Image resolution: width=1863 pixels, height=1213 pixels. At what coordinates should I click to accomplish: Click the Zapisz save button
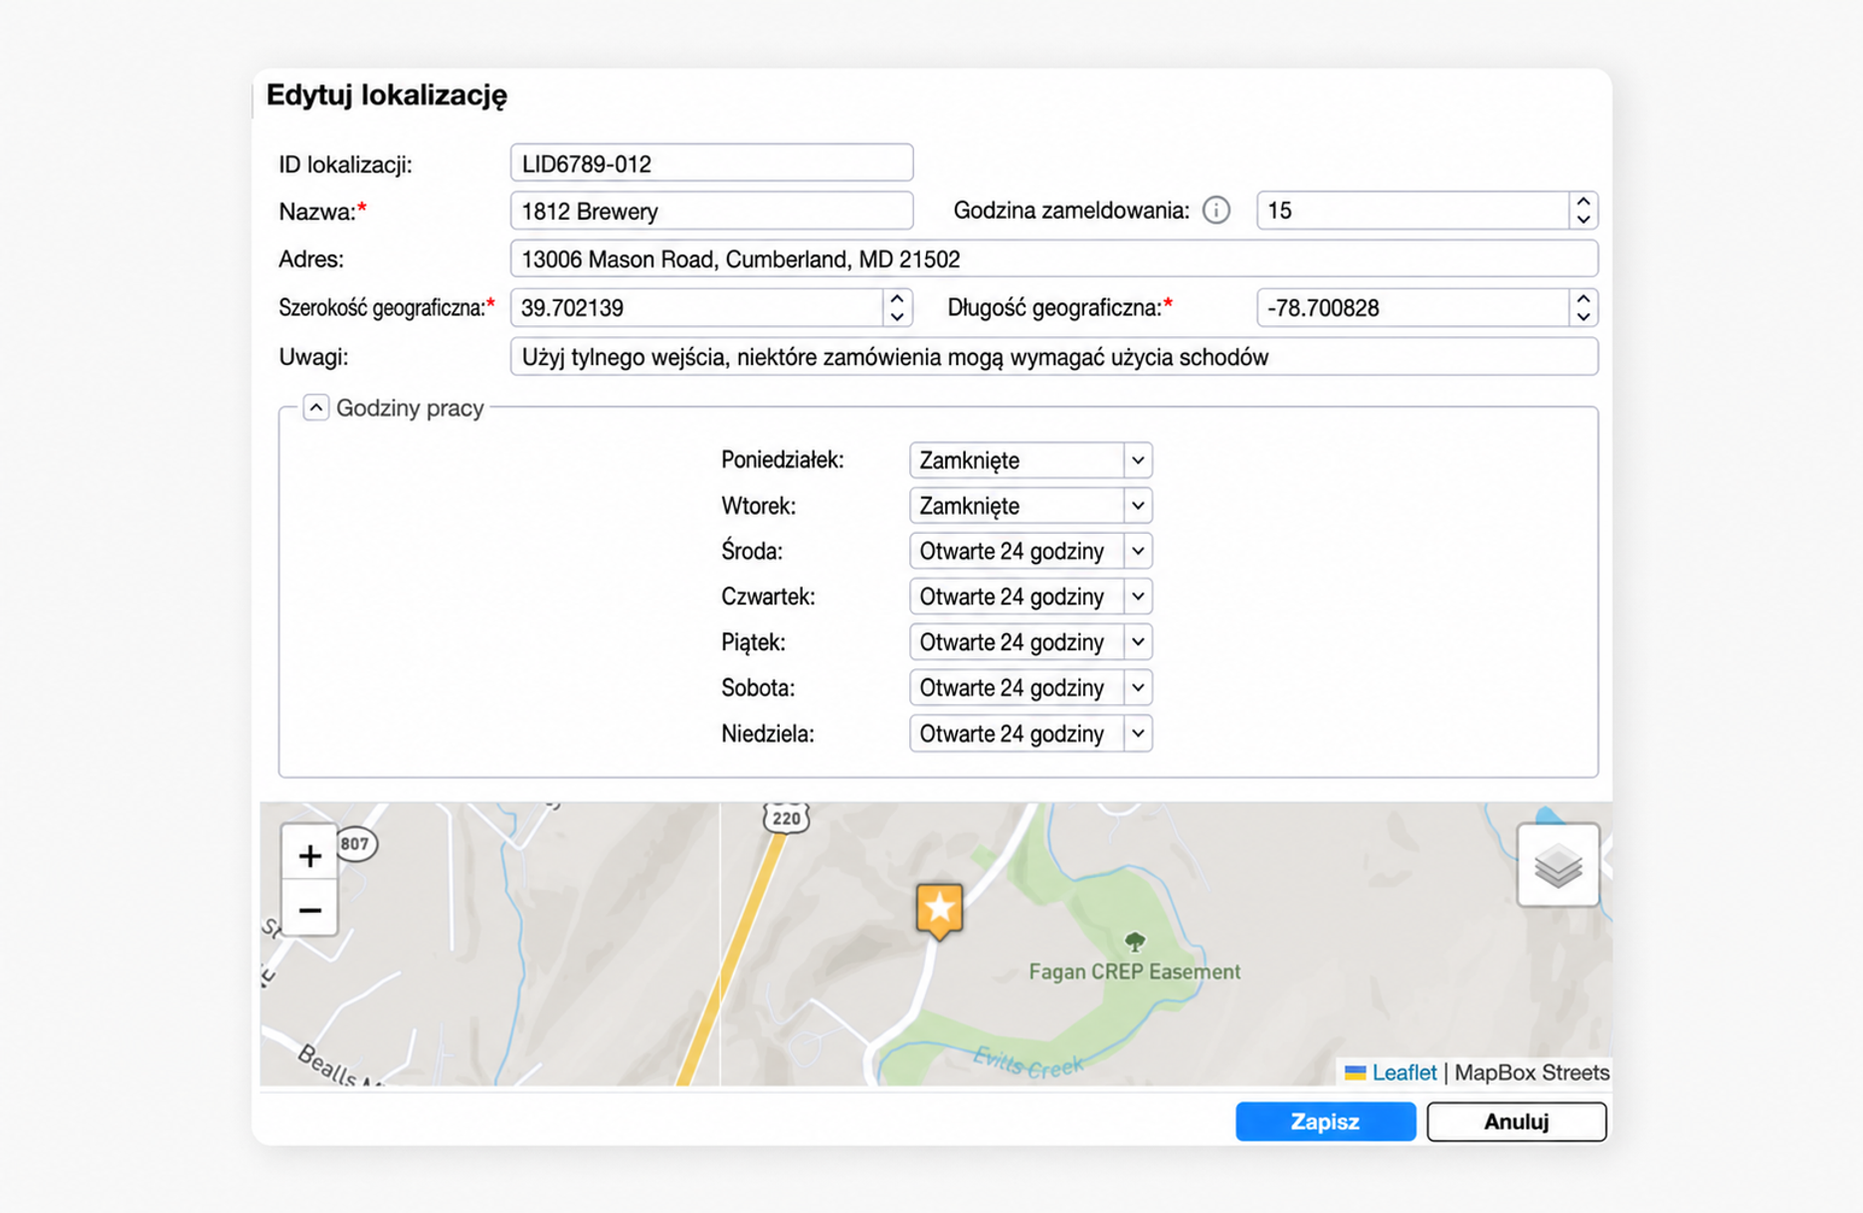tap(1325, 1122)
